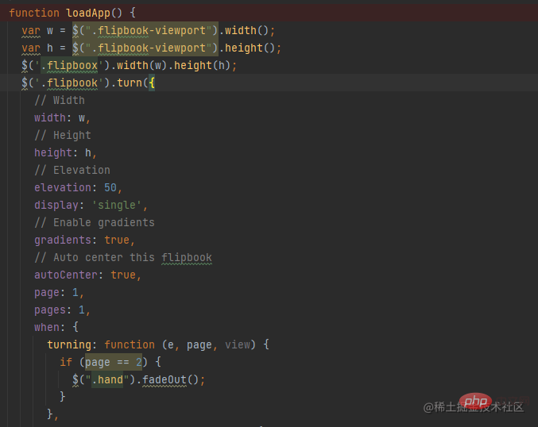Click the 'when' property key
Screen dimensions: 538x427
pos(46,327)
